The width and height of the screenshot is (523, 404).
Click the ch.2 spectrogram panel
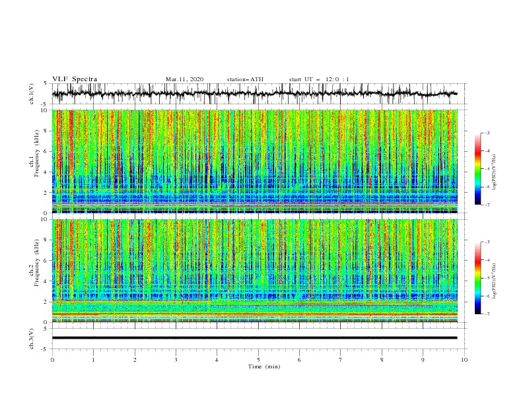255,271
